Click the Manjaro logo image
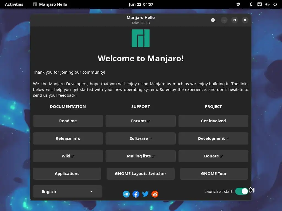The height and width of the screenshot is (211, 282). click(141, 38)
